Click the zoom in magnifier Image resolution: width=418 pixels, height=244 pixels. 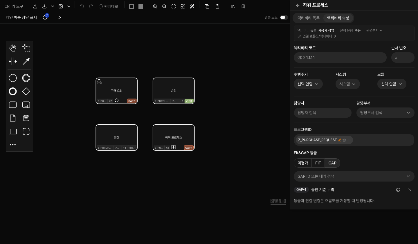click(155, 6)
